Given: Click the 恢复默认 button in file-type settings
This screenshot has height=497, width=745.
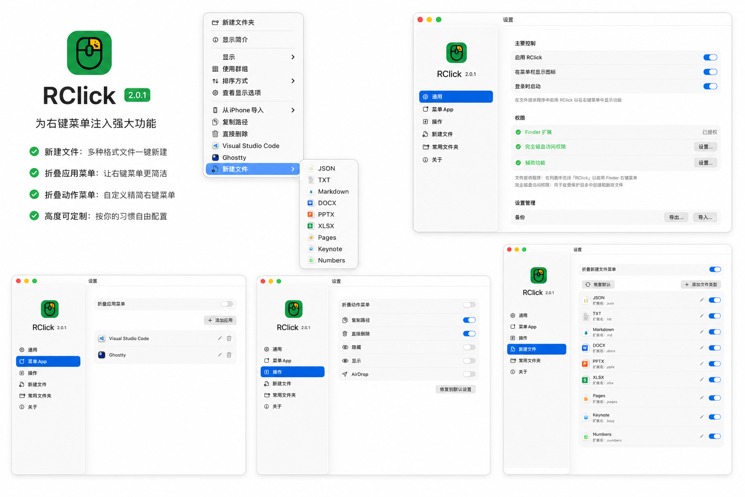Looking at the screenshot, I should click(598, 284).
